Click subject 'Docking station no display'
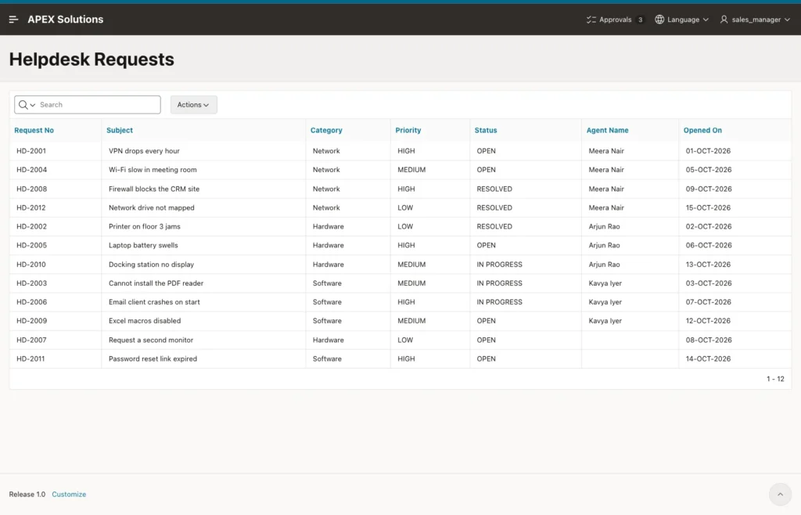This screenshot has height=515, width=801. point(151,264)
